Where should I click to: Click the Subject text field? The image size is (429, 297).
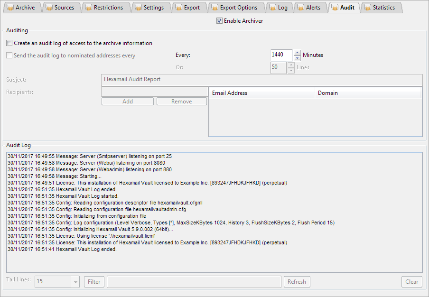261,80
